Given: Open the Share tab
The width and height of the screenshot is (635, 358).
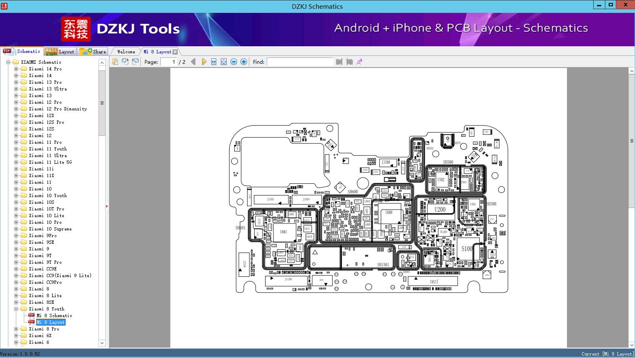Looking at the screenshot, I should (93, 52).
